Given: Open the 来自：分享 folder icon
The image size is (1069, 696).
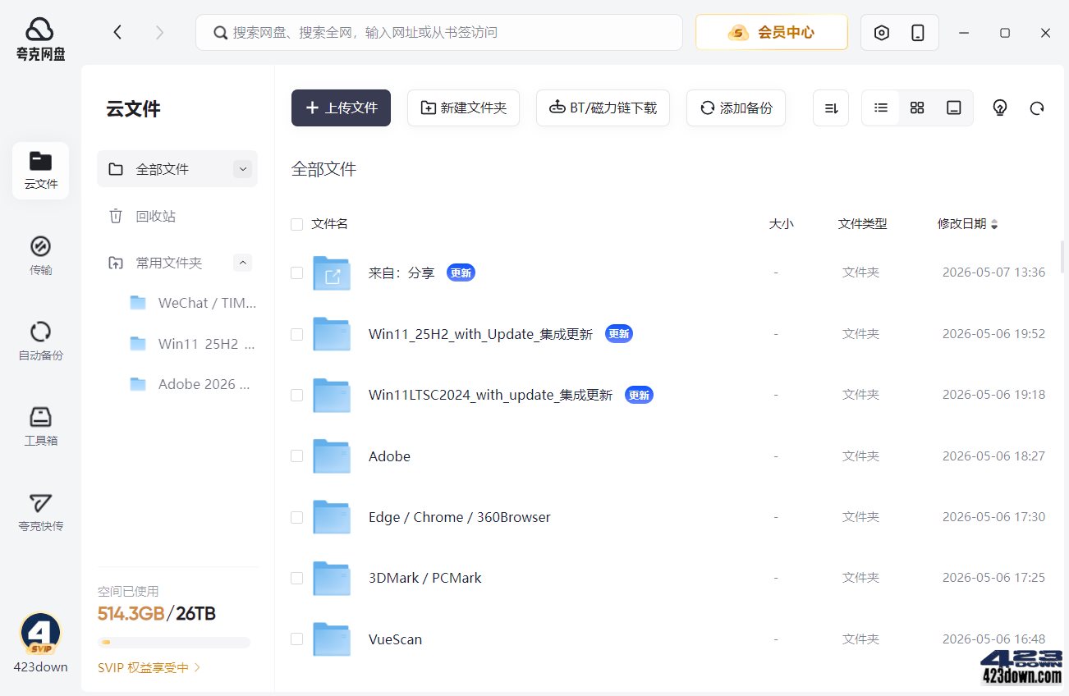Looking at the screenshot, I should [x=332, y=273].
